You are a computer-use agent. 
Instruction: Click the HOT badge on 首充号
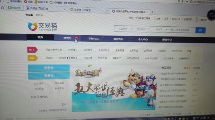coord(77,37)
